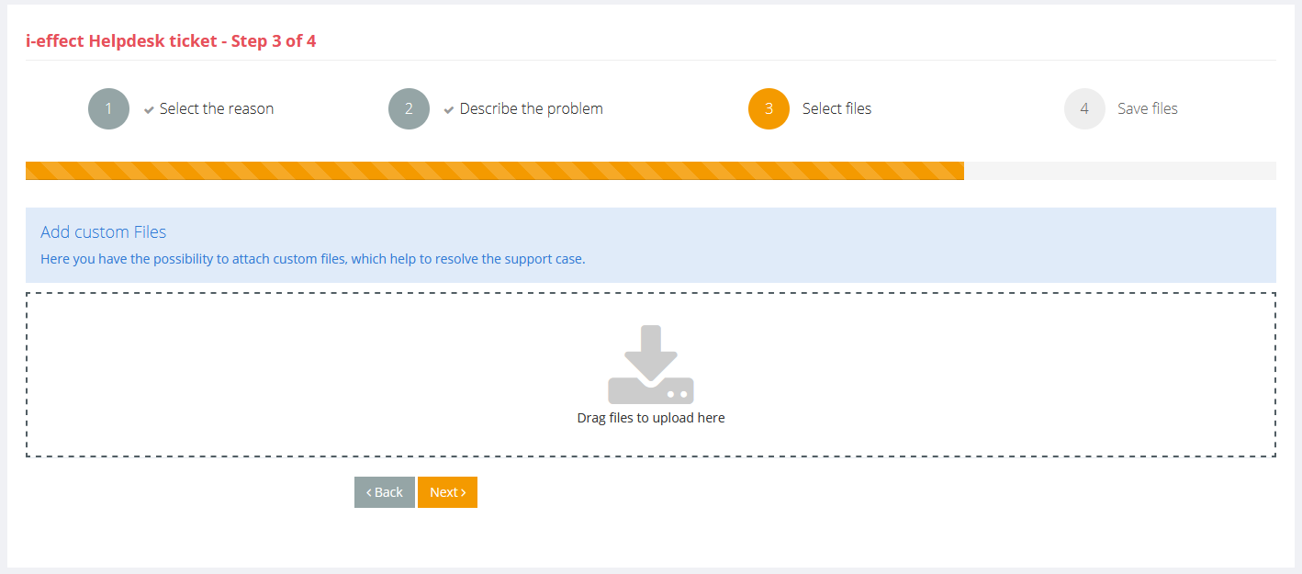Go to the 'Describe the problem' step
This screenshot has height=574, width=1302.
coord(531,109)
